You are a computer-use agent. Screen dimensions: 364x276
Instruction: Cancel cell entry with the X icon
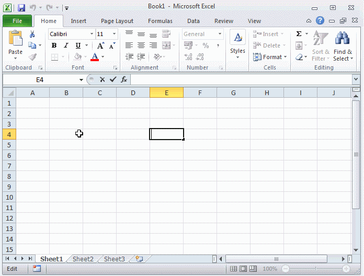click(x=102, y=79)
